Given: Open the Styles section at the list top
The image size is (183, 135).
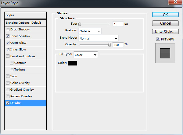Looking at the screenshot, I should [25, 15].
